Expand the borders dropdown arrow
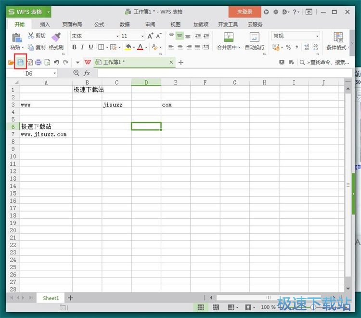The image size is (361, 318). [107, 47]
